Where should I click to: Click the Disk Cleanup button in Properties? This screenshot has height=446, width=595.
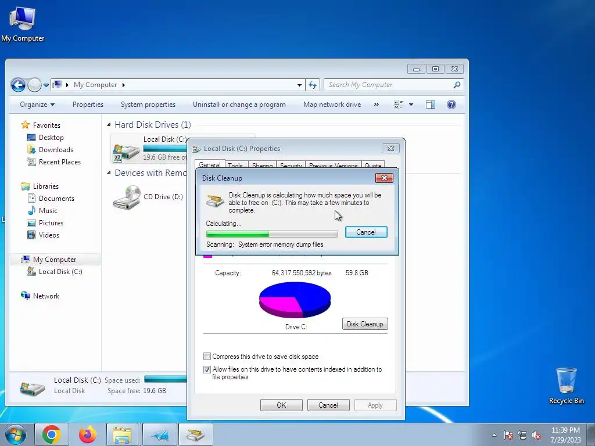point(365,324)
